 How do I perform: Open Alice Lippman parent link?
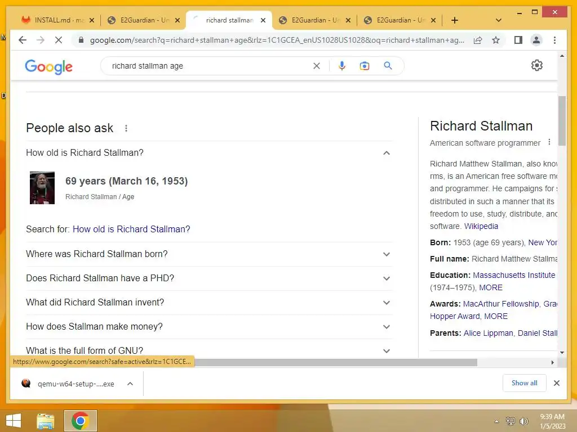tap(488, 333)
